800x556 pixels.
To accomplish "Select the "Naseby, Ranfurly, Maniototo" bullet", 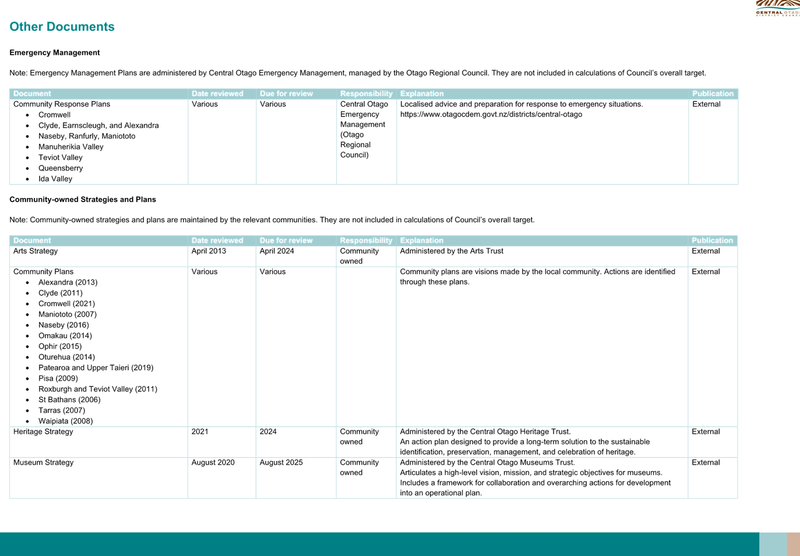I will point(87,136).
